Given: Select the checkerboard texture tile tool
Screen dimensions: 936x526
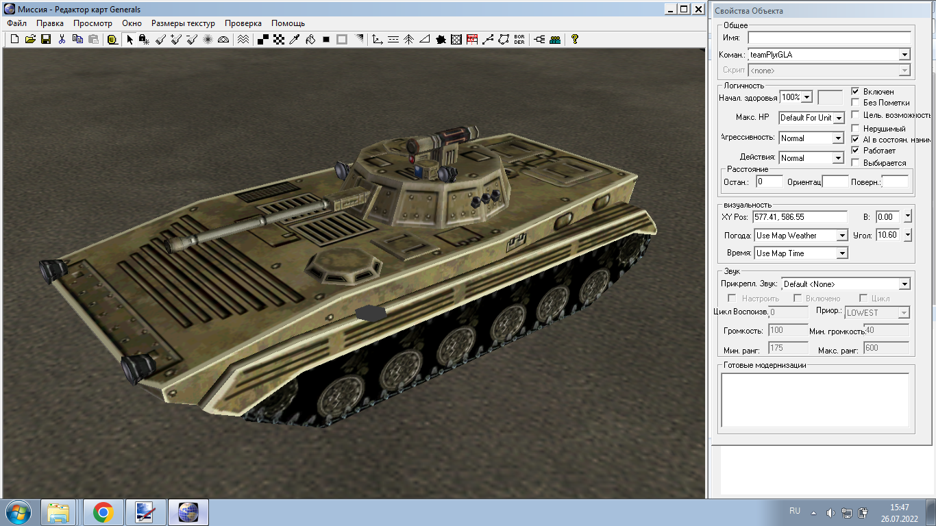Looking at the screenshot, I should [x=279, y=39].
